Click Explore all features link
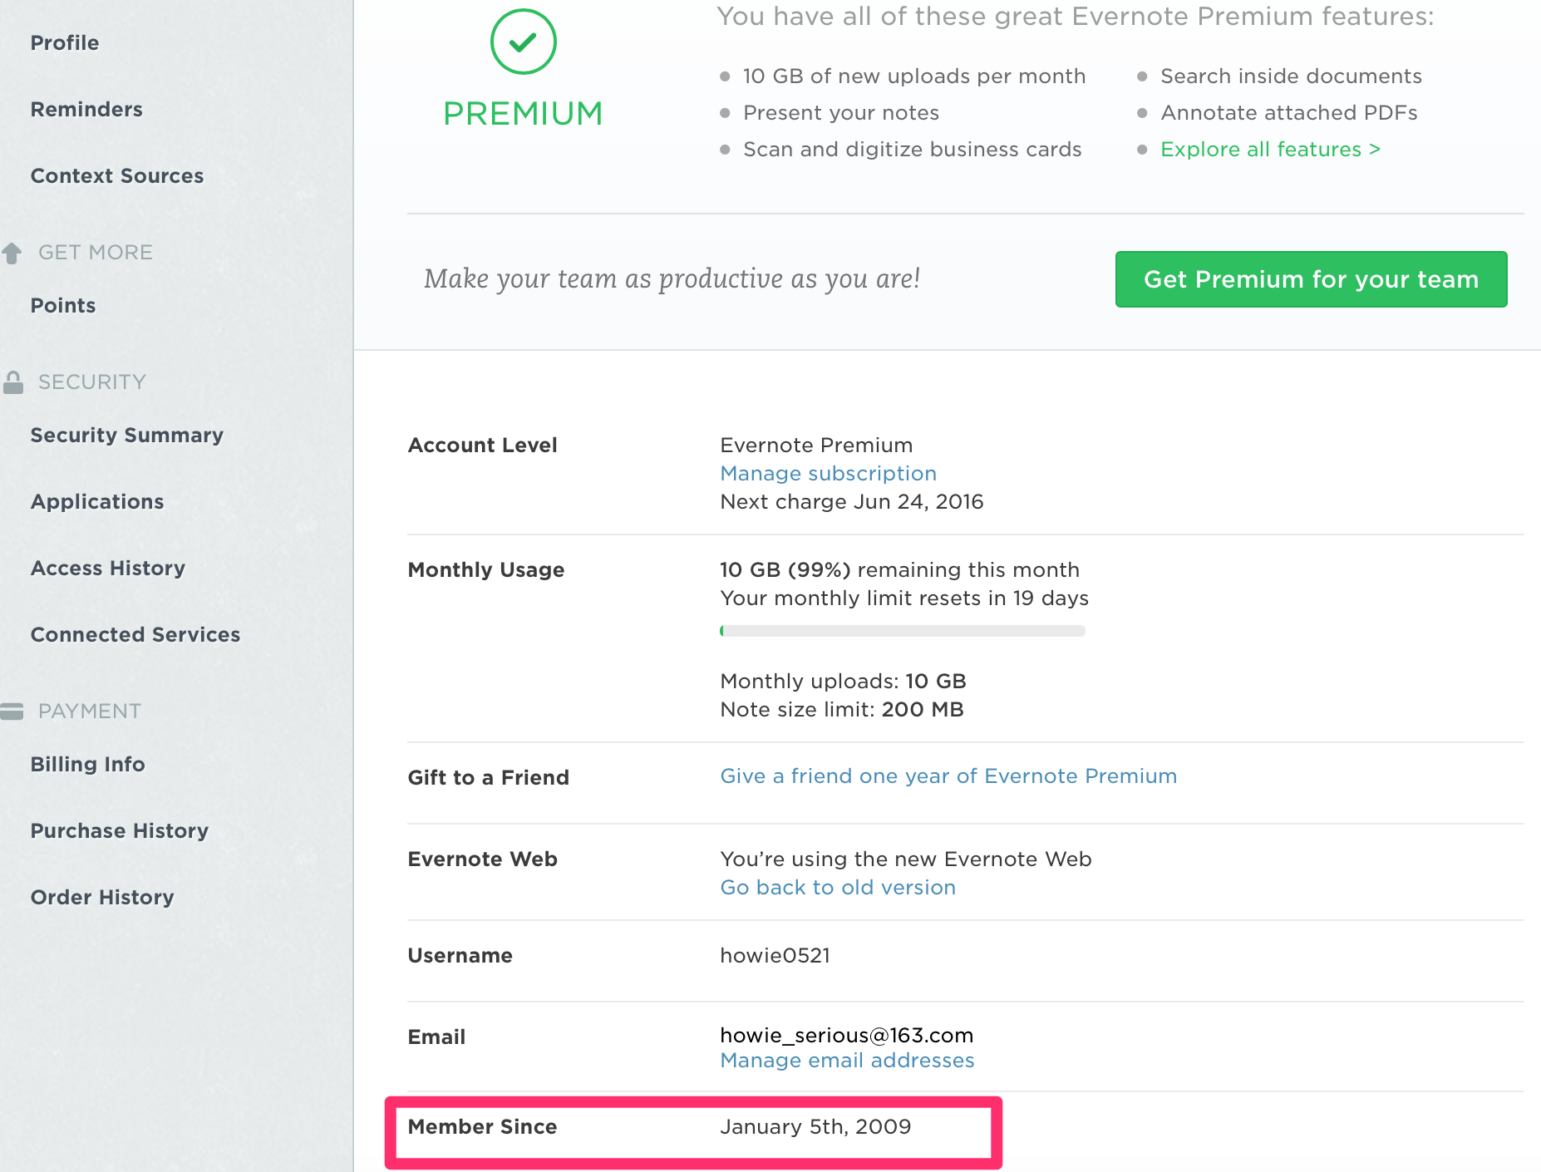The image size is (1541, 1172). (x=1270, y=150)
